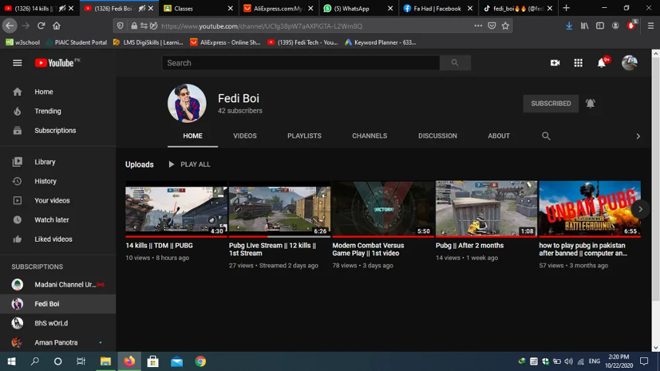This screenshot has height=371, width=660.
Task: Switch to the PLAYLISTS channel tab
Action: 304,136
